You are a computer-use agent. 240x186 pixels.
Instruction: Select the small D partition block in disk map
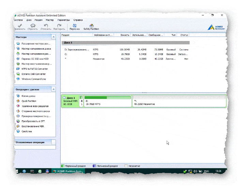81,101
